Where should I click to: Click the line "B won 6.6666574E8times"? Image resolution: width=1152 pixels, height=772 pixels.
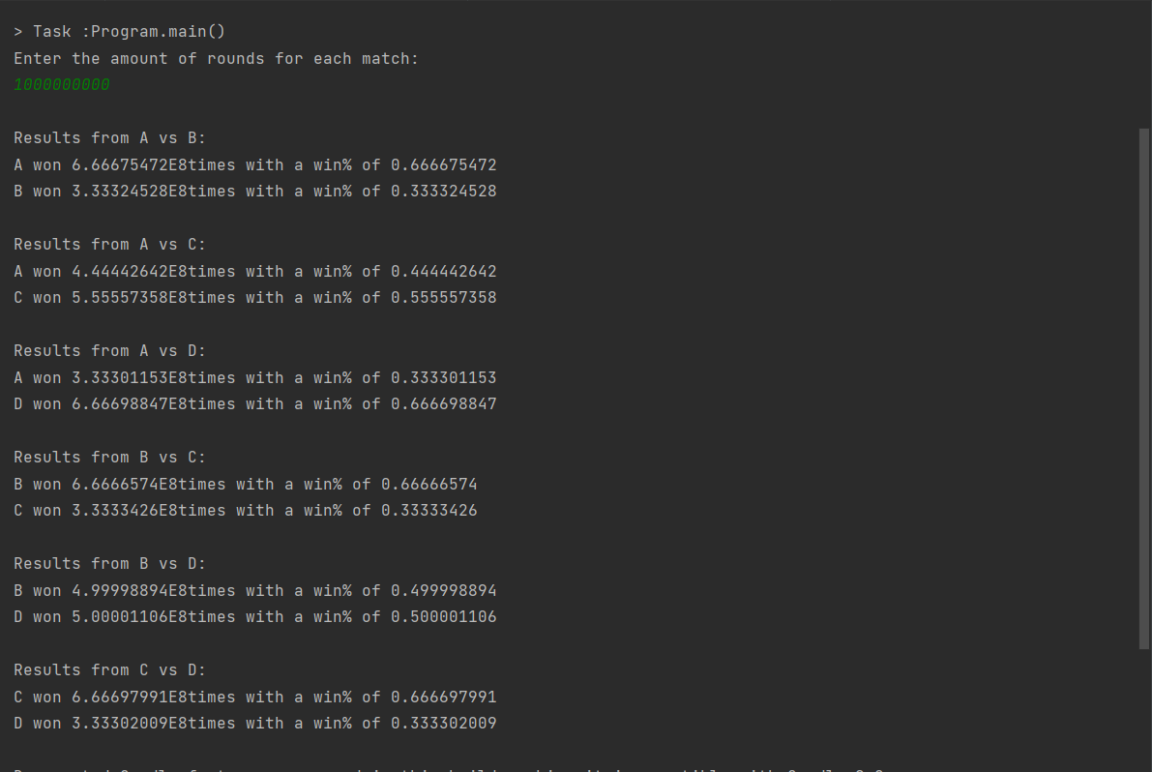[245, 485]
